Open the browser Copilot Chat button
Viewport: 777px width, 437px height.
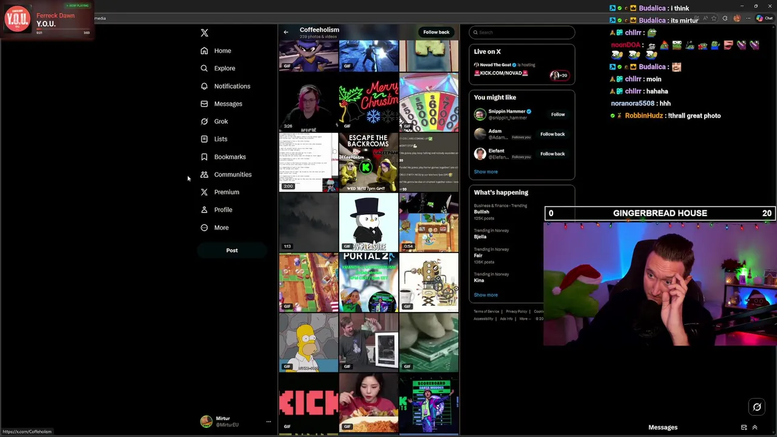(766, 18)
